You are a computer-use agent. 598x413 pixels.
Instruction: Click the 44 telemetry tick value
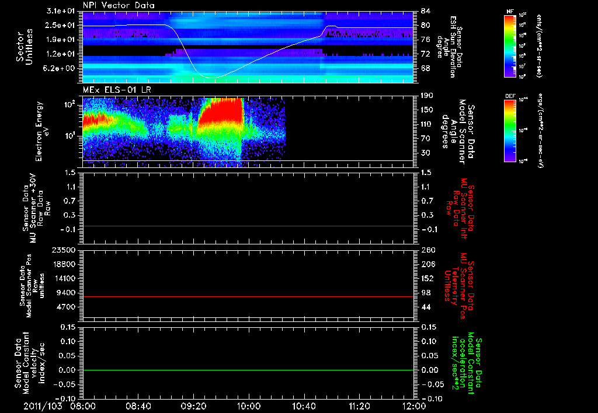click(426, 307)
